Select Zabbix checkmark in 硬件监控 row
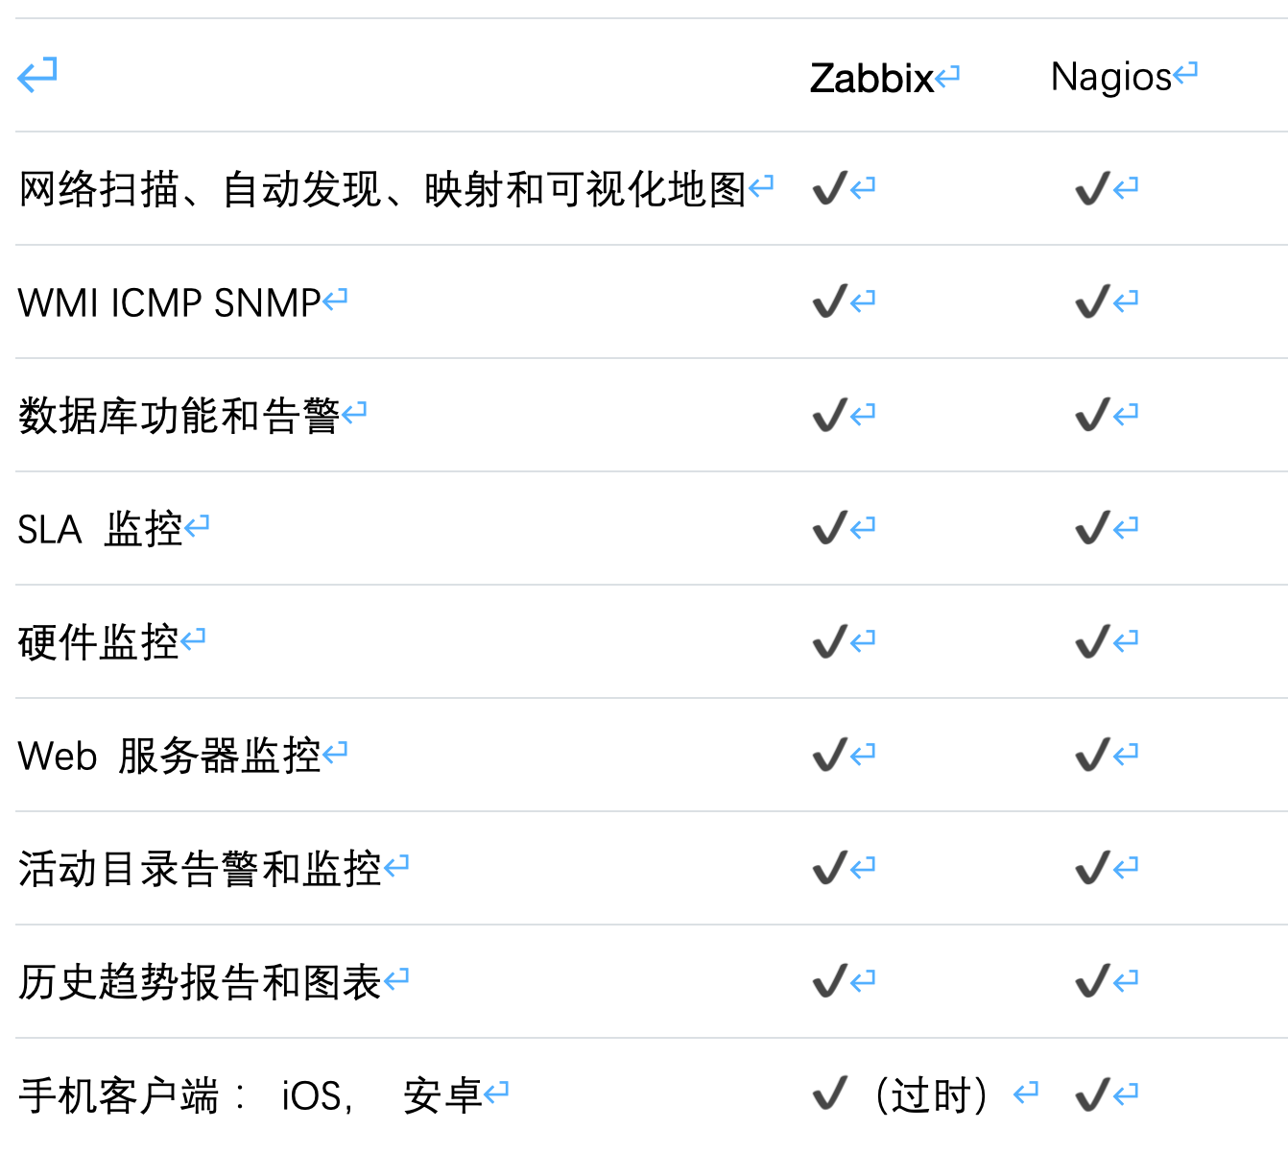 click(x=829, y=641)
